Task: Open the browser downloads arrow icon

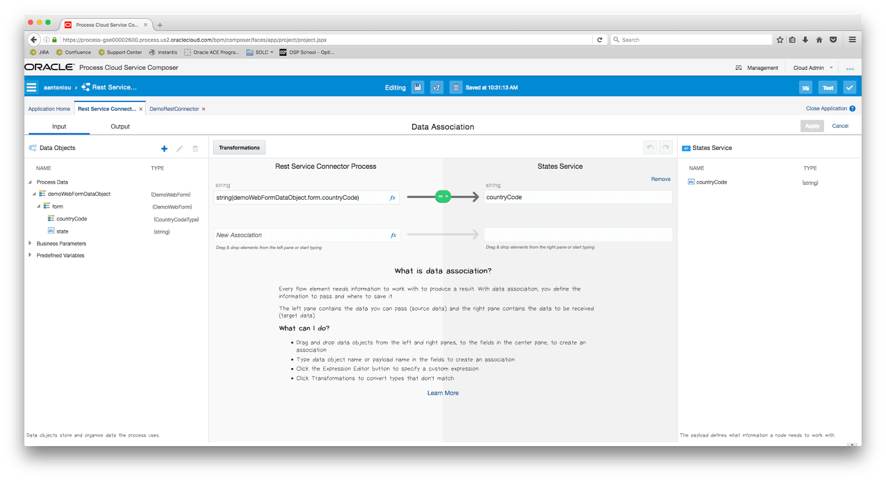Action: pyautogui.click(x=805, y=40)
